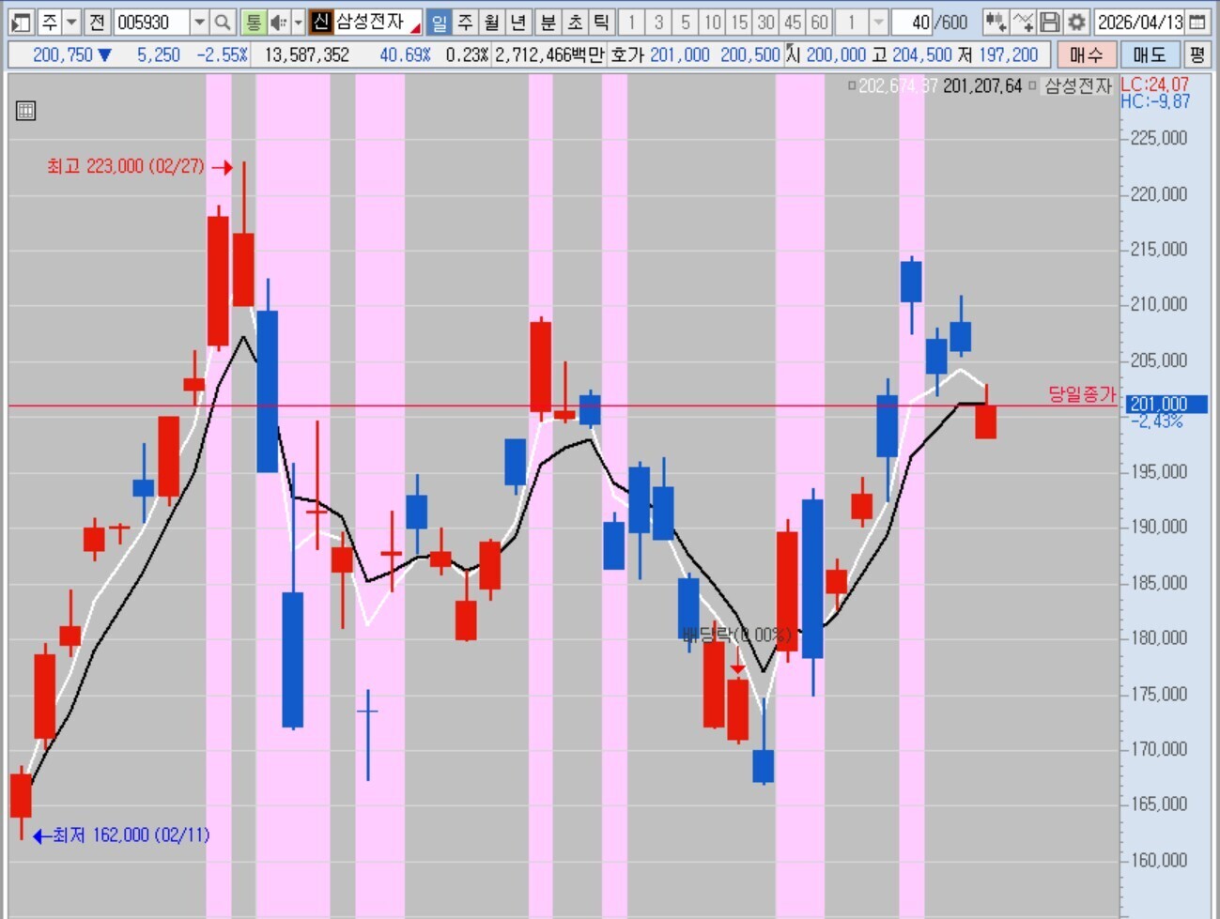The image size is (1220, 919).
Task: Toggle the speaker sound icon
Action: click(x=279, y=22)
